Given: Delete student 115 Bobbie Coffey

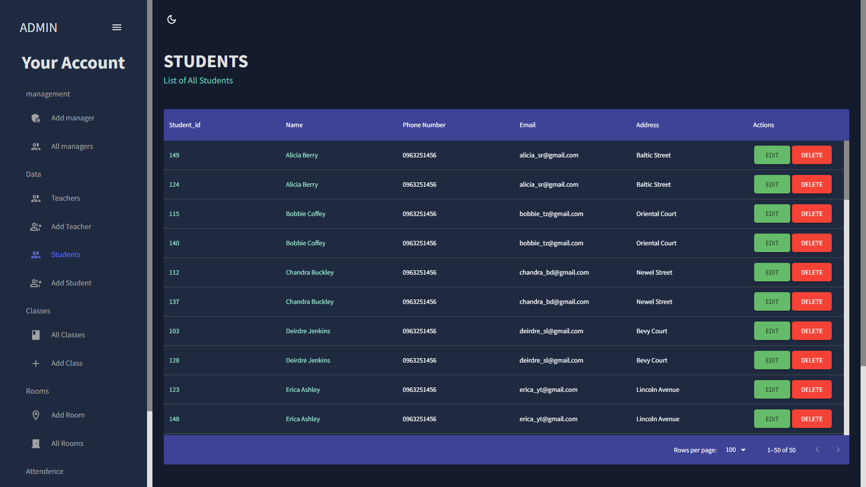Looking at the screenshot, I should pyautogui.click(x=811, y=214).
